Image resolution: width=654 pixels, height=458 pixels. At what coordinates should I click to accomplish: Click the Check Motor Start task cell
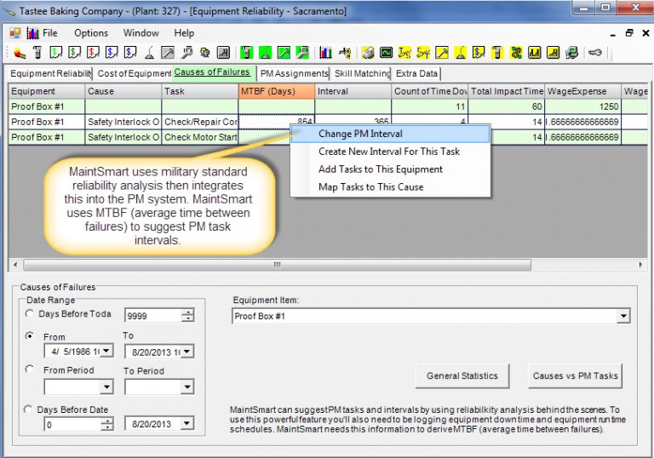point(200,137)
